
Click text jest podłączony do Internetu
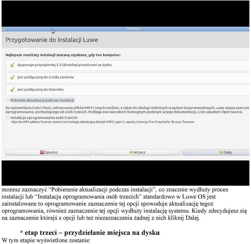(x=40, y=89)
